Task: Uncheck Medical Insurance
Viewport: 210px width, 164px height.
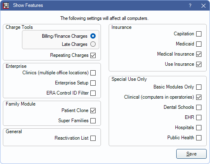Action: point(199,54)
